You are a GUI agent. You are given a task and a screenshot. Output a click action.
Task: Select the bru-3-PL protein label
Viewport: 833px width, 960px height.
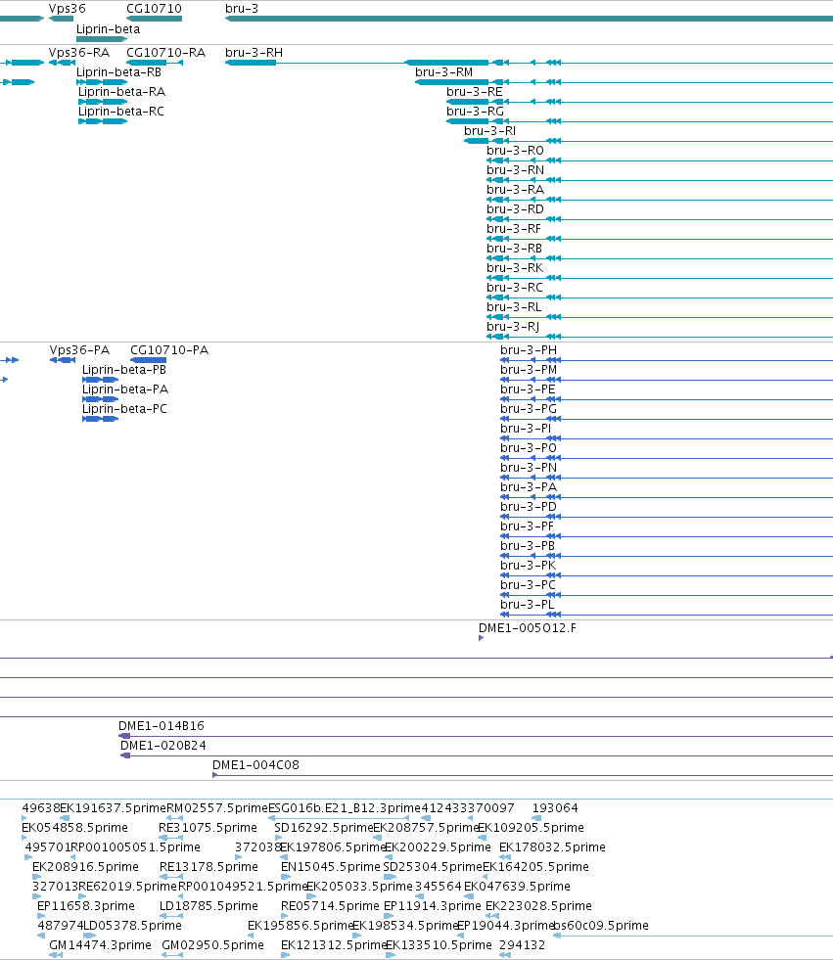528,605
